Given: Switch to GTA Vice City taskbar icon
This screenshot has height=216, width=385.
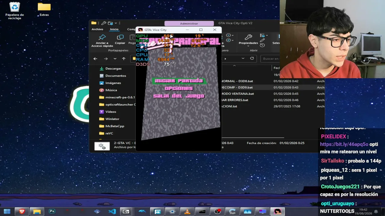Looking at the screenshot, I should point(277,211).
